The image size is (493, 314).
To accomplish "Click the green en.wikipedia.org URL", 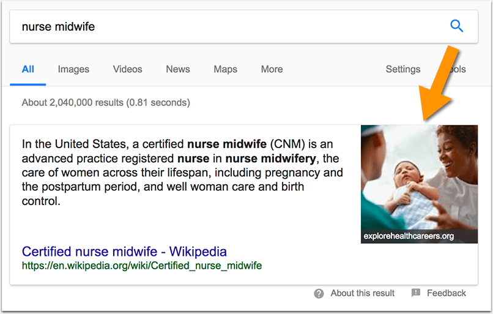I will point(142,266).
